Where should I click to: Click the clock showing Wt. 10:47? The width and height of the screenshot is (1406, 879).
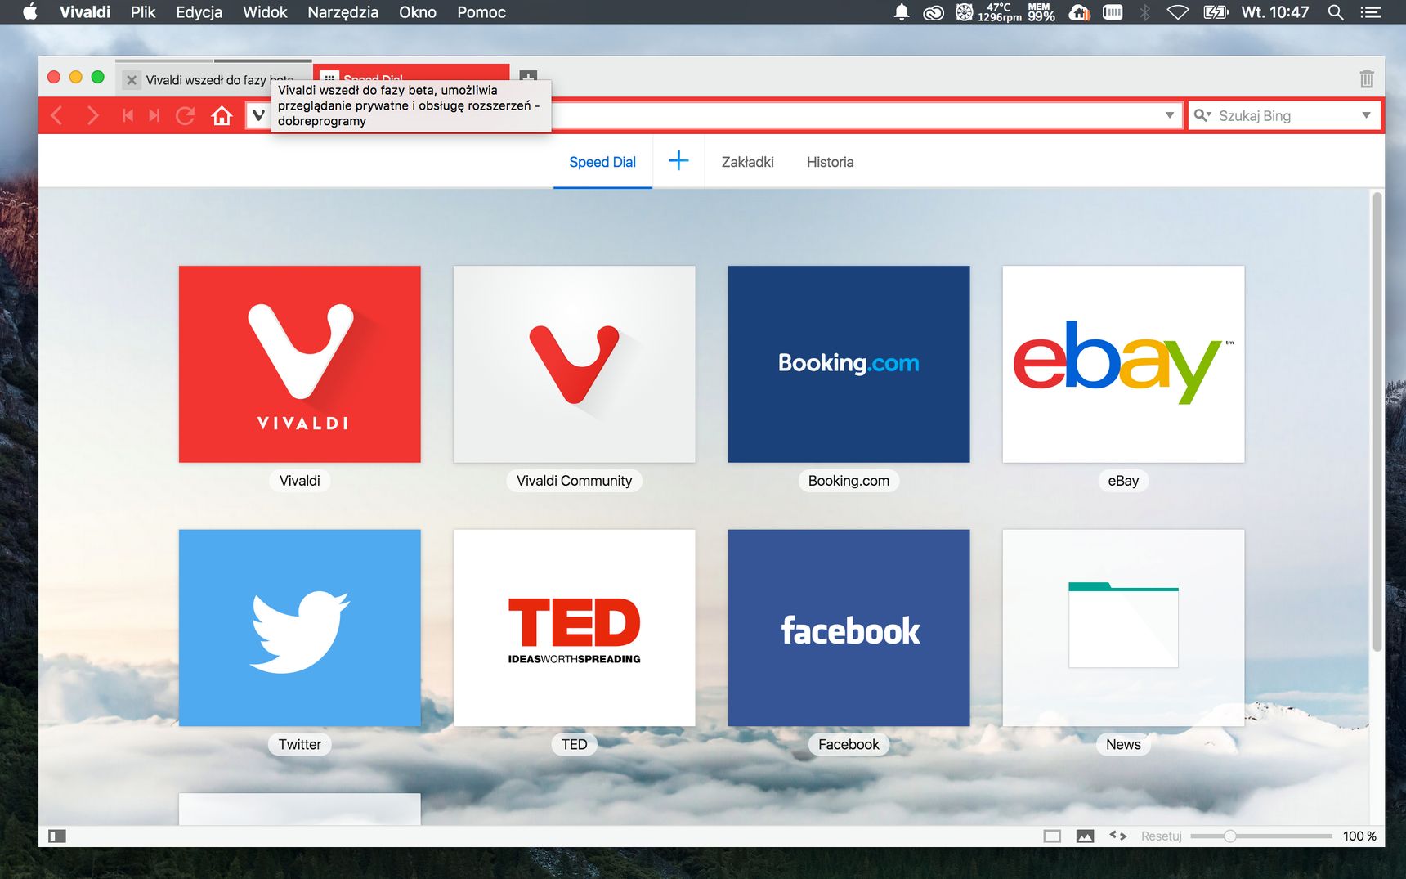tap(1274, 12)
